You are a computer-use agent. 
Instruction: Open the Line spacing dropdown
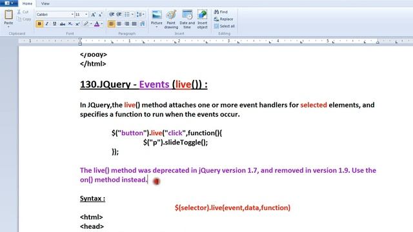pyautogui.click(x=141, y=14)
